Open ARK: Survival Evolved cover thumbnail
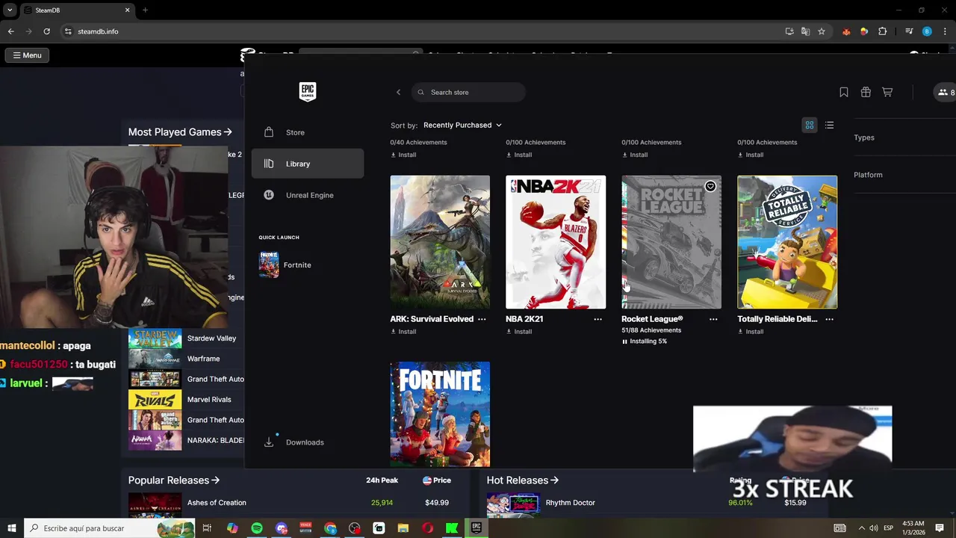The width and height of the screenshot is (956, 538). [440, 242]
